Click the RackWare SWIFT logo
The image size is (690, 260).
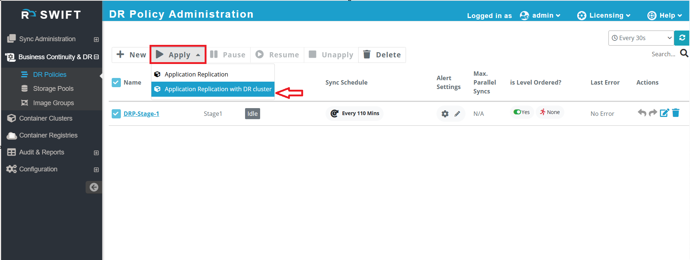pyautogui.click(x=51, y=14)
